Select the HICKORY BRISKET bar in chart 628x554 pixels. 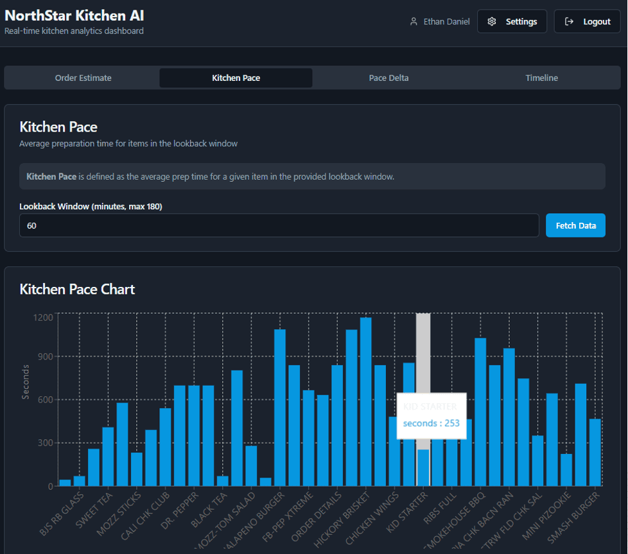[x=365, y=402]
